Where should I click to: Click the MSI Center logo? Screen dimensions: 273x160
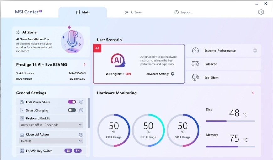pyautogui.click(x=28, y=12)
